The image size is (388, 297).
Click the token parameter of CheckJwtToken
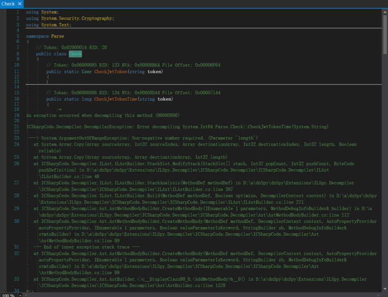(x=154, y=72)
